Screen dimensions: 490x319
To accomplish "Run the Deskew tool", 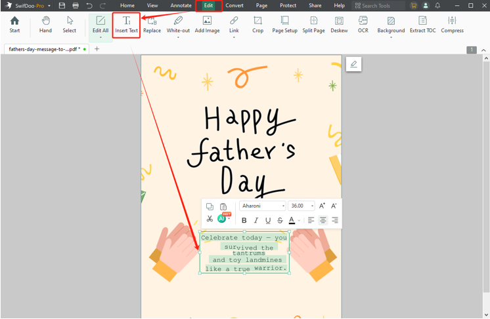I will [x=339, y=25].
